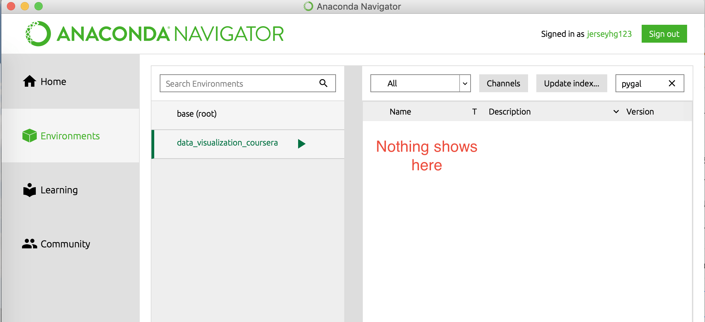The height and width of the screenshot is (322, 705).
Task: Open the All package filter dropdown
Action: pyautogui.click(x=420, y=83)
